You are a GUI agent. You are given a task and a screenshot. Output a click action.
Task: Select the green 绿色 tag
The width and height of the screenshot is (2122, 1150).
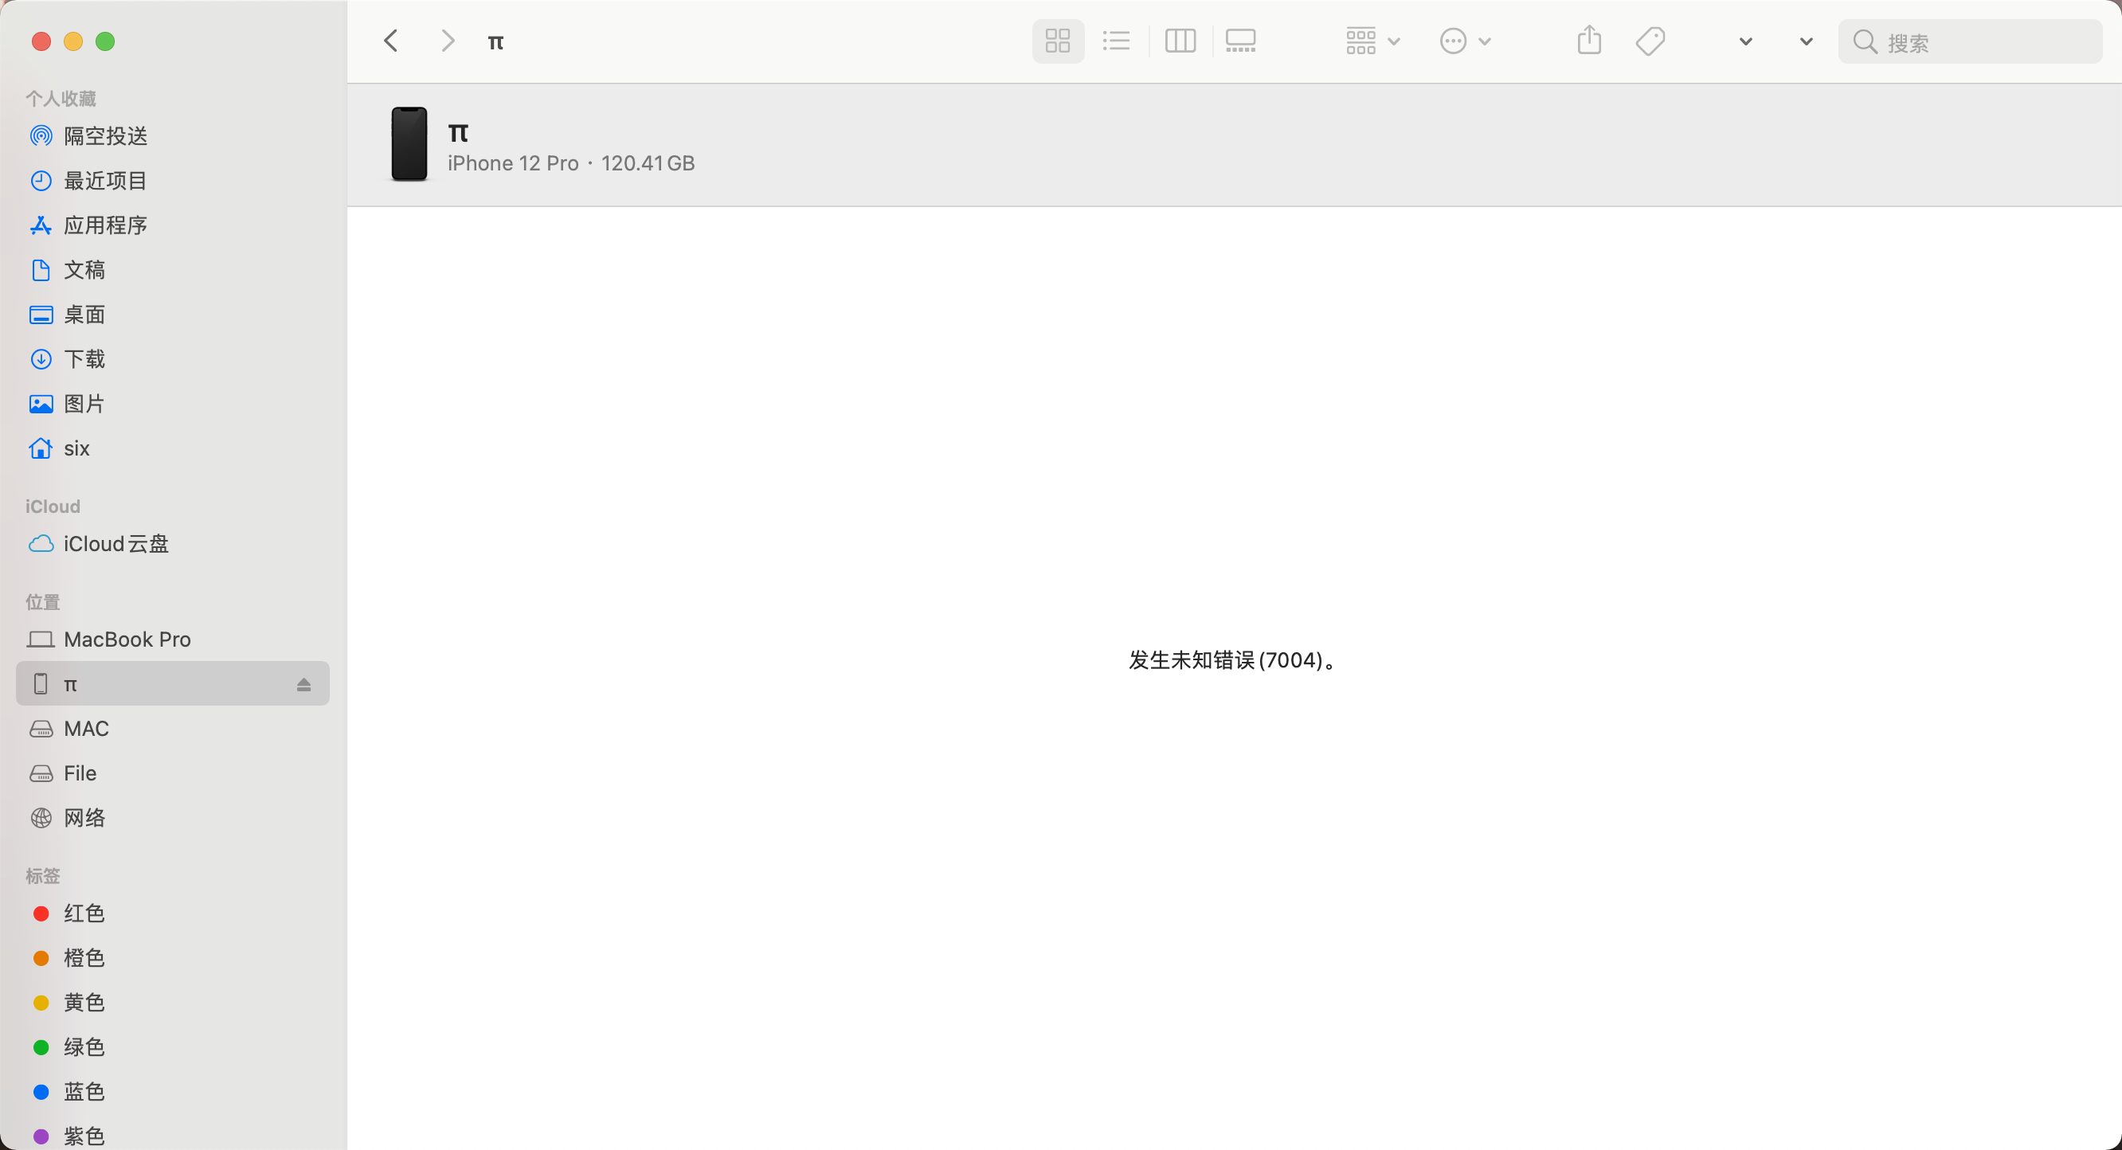(84, 1047)
